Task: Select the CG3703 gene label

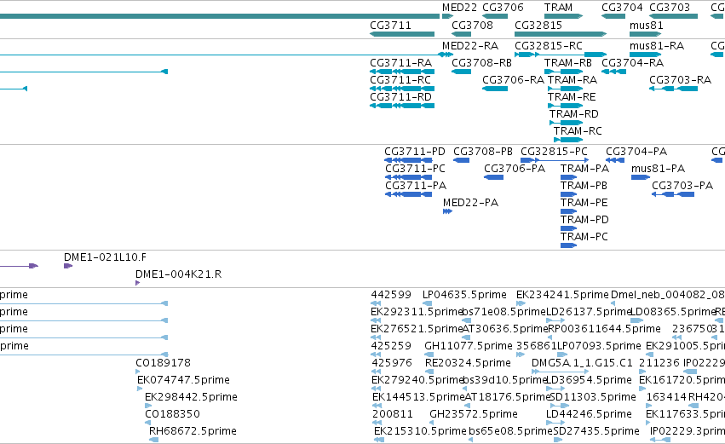Action: pos(670,8)
